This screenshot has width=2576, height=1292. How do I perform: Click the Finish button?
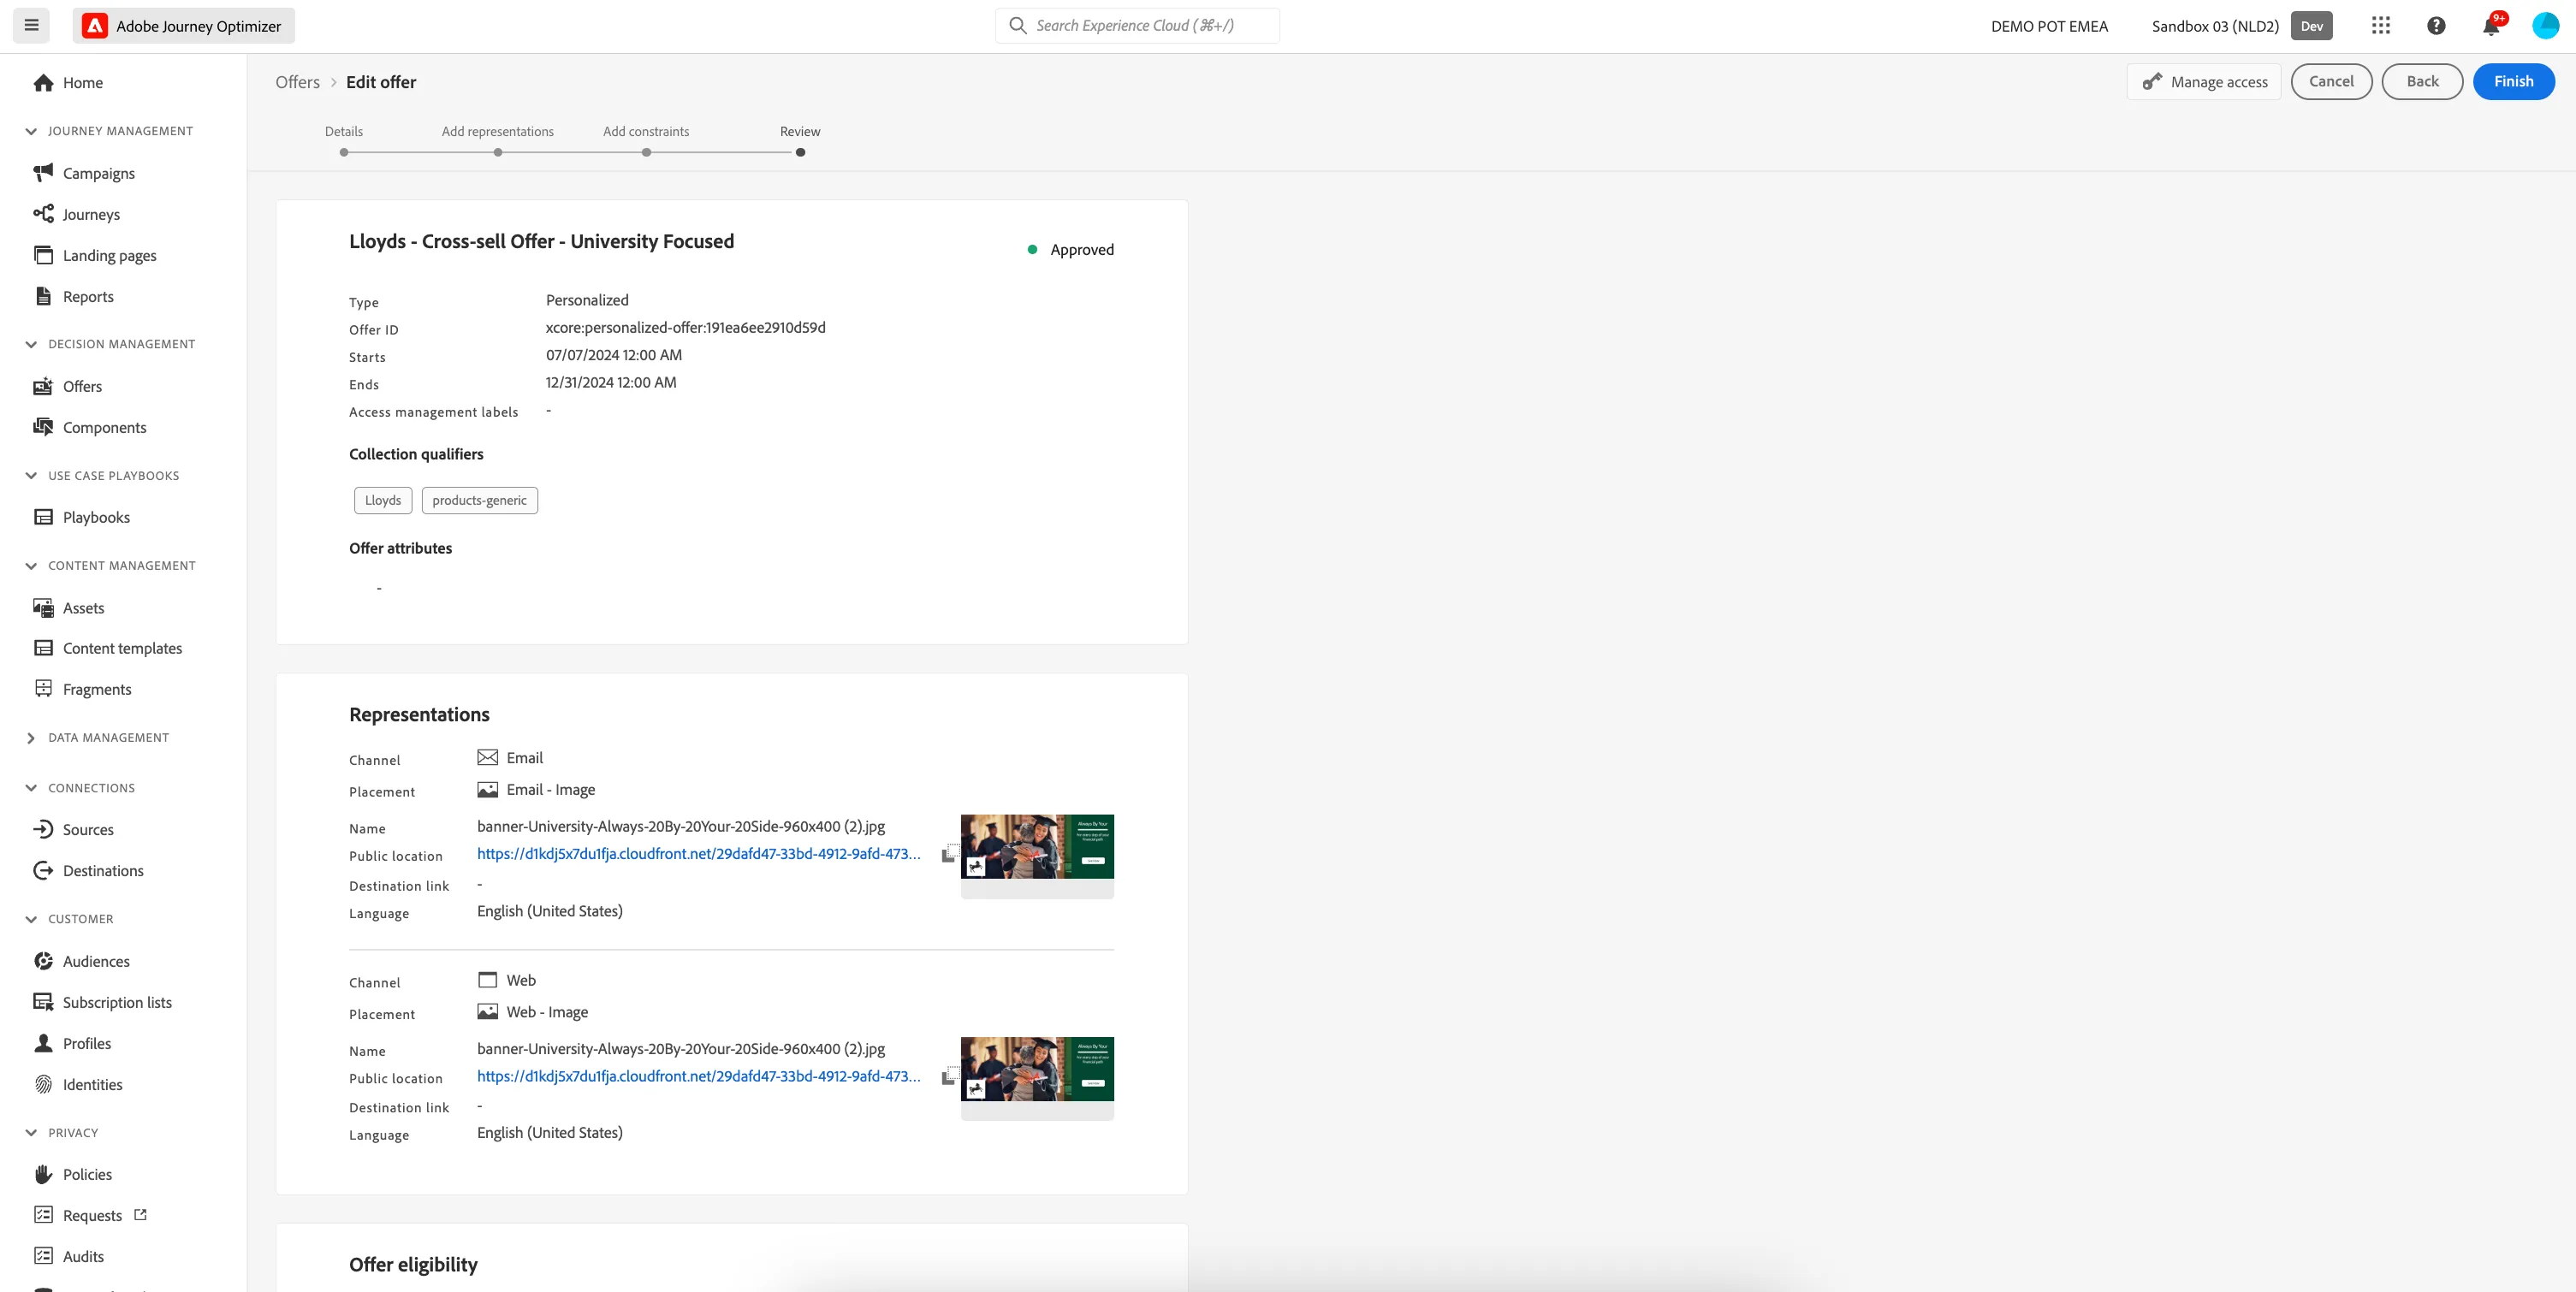click(2513, 82)
